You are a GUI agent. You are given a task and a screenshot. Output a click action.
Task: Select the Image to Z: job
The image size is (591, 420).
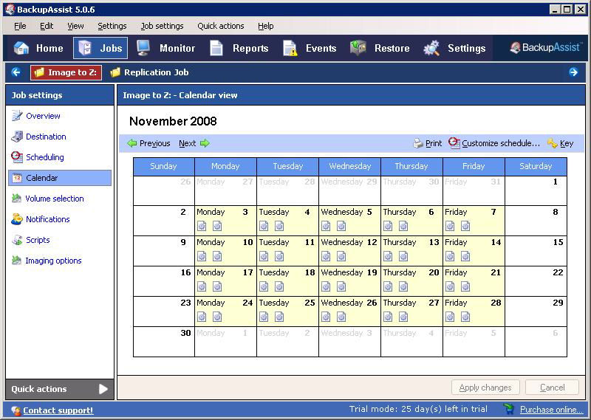point(66,72)
